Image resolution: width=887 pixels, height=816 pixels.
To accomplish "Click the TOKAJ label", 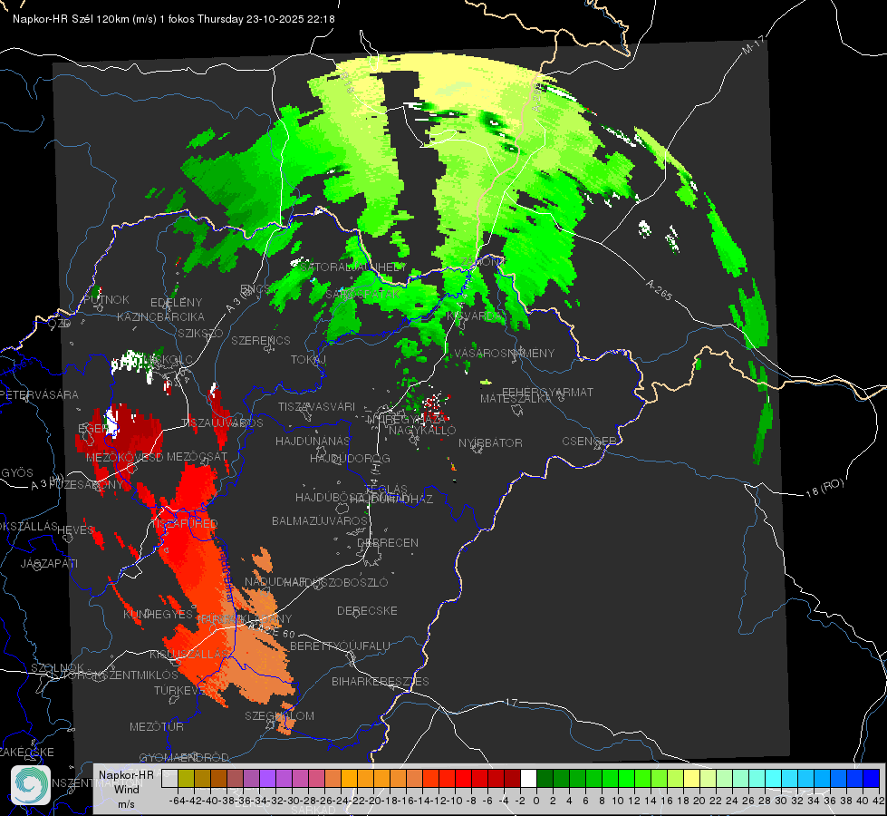I will pos(309,360).
